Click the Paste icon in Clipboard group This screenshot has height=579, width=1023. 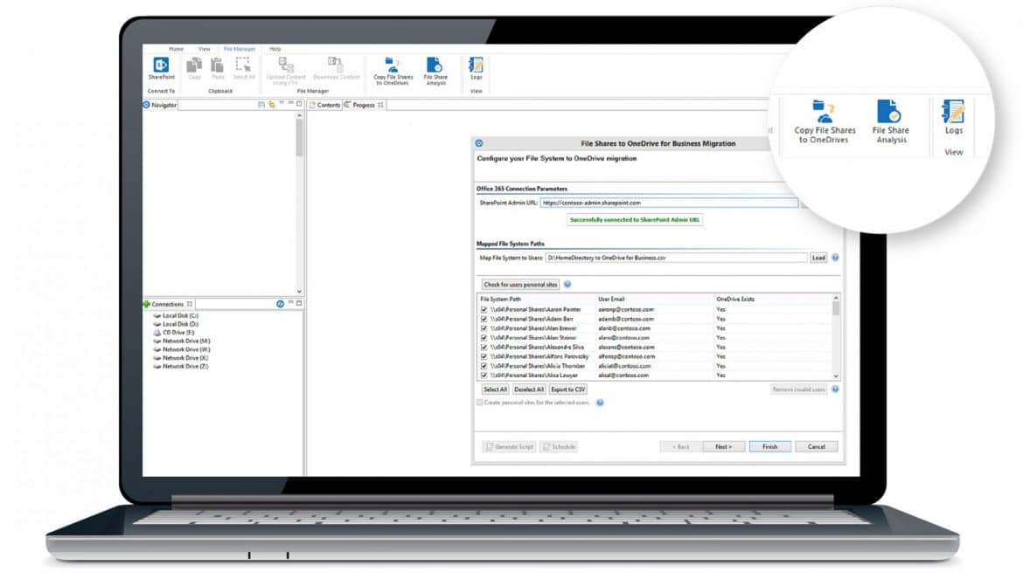(x=217, y=65)
